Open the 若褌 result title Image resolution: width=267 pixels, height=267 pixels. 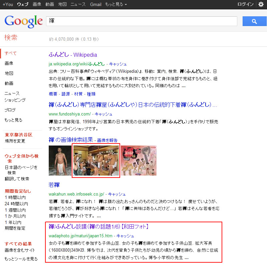54,185
